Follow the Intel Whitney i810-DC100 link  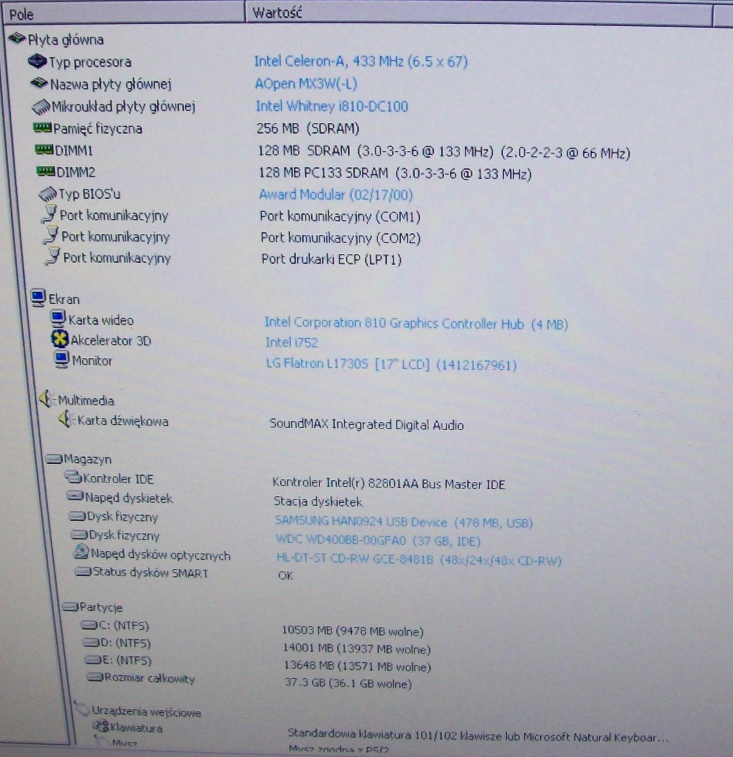pos(332,106)
